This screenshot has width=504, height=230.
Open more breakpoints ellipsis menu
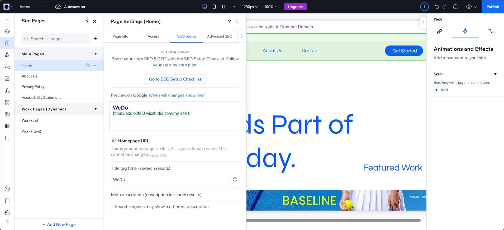233,7
